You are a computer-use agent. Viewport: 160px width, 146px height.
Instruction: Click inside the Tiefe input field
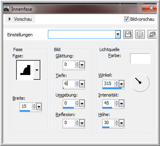coord(69,83)
